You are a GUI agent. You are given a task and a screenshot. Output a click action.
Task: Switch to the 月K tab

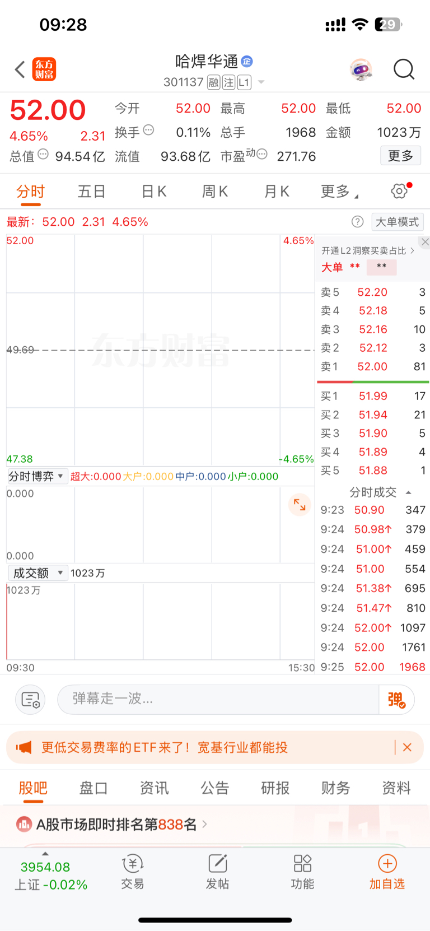[277, 192]
